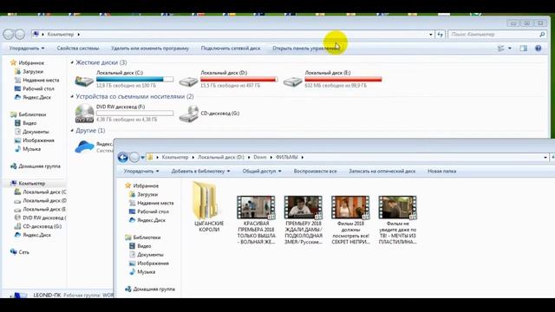The height and width of the screenshot is (312, 555).
Task: Toggle preview pane icon in Computer window
Action: point(524,49)
